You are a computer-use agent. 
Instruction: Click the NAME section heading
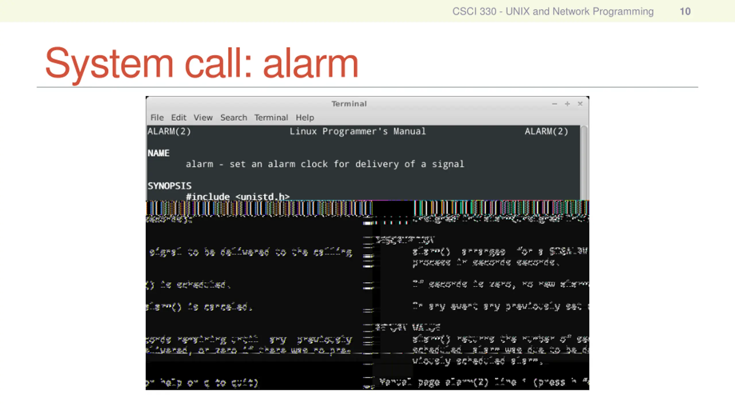click(158, 153)
